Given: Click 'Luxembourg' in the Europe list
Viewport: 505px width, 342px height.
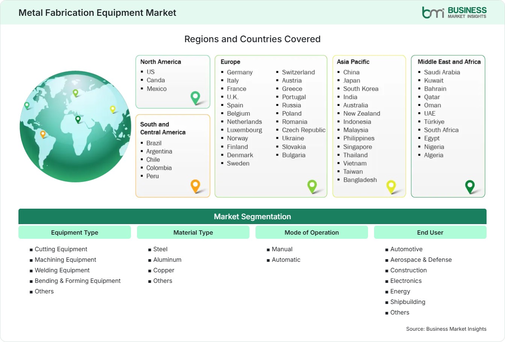Looking at the screenshot, I should tap(245, 130).
